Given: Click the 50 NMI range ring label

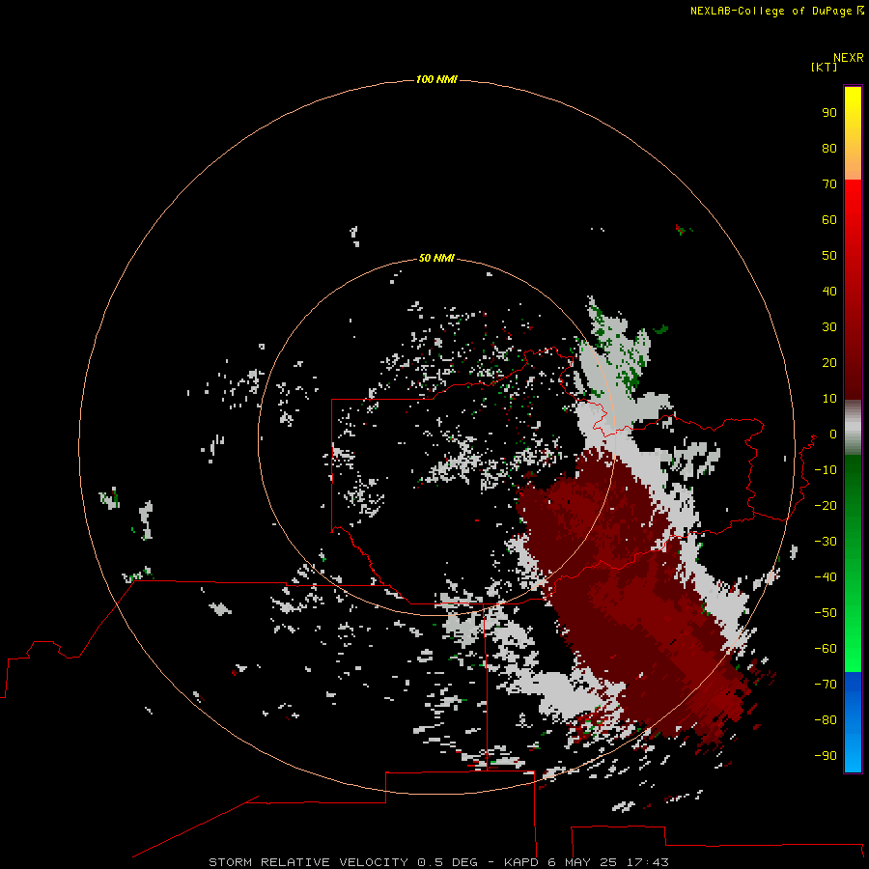Looking at the screenshot, I should [x=436, y=258].
